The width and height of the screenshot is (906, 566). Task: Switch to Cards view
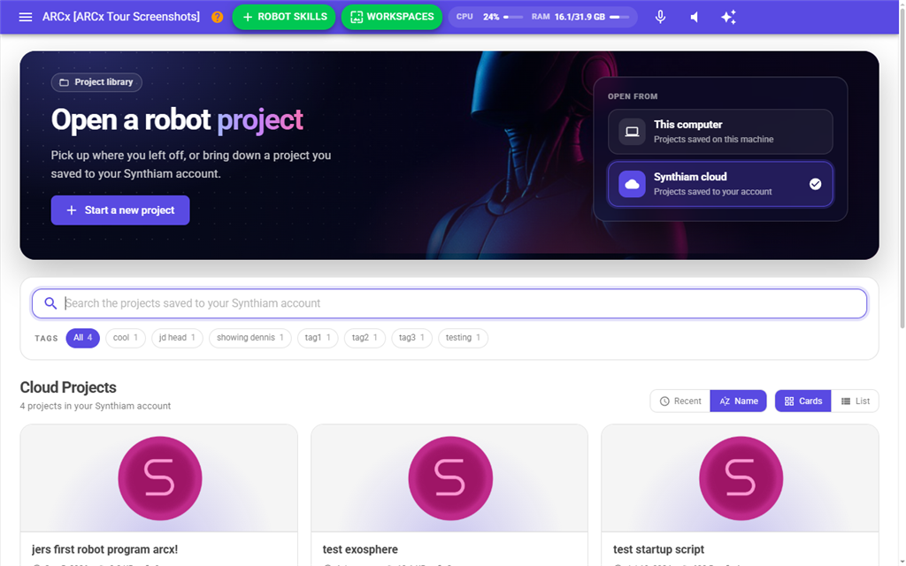[802, 401]
